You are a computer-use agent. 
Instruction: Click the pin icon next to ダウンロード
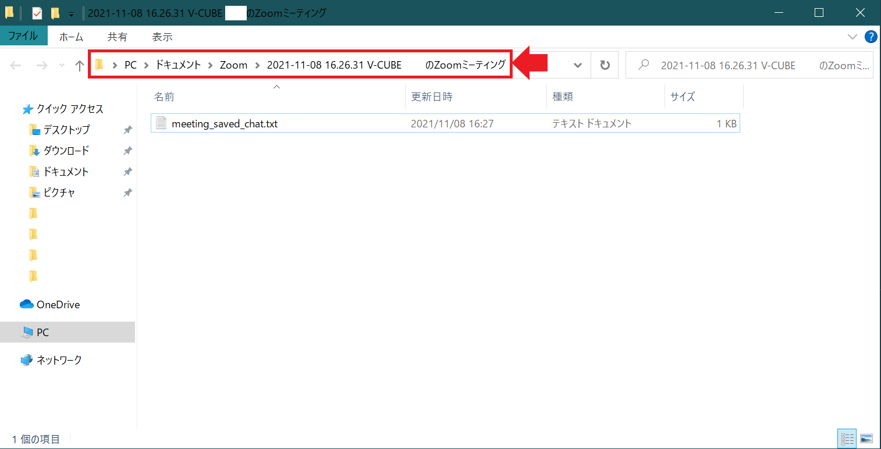(x=127, y=151)
